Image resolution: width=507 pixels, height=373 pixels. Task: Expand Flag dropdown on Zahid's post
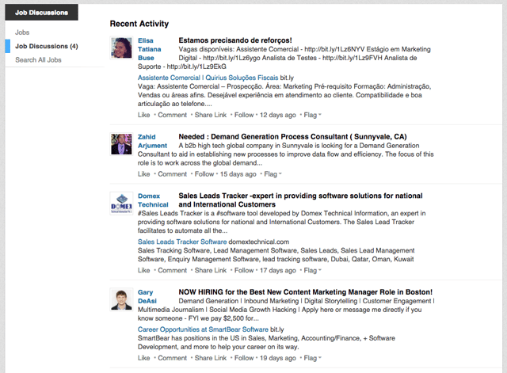[273, 174]
